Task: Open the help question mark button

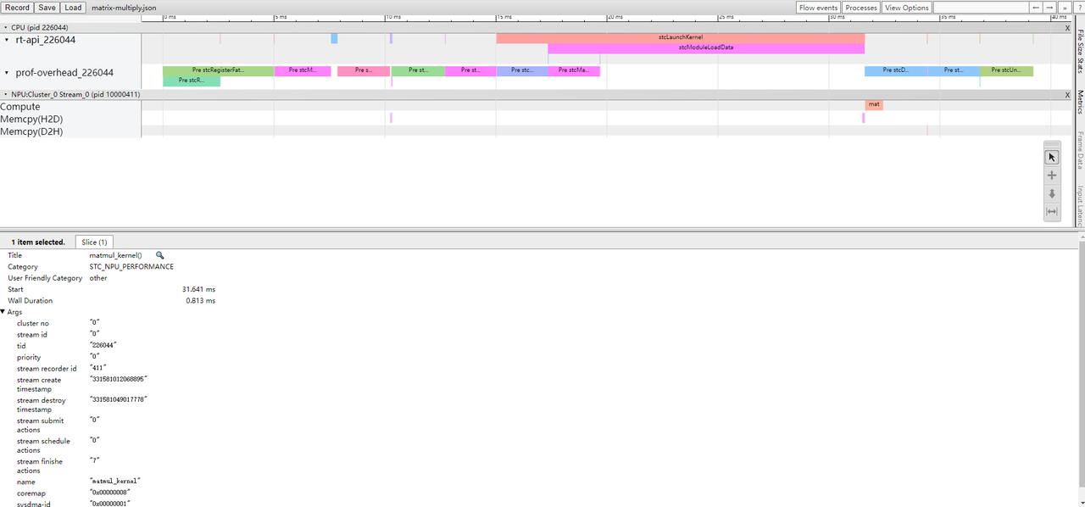Action: (x=1077, y=8)
